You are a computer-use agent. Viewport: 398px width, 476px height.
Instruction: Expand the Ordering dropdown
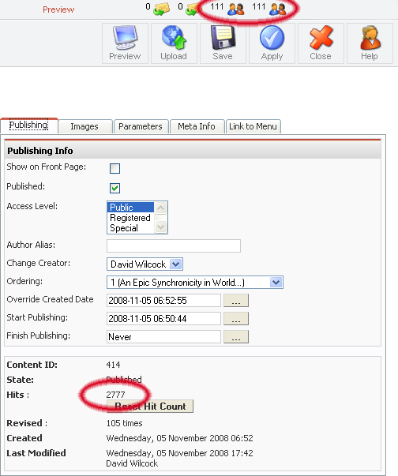coord(195,283)
